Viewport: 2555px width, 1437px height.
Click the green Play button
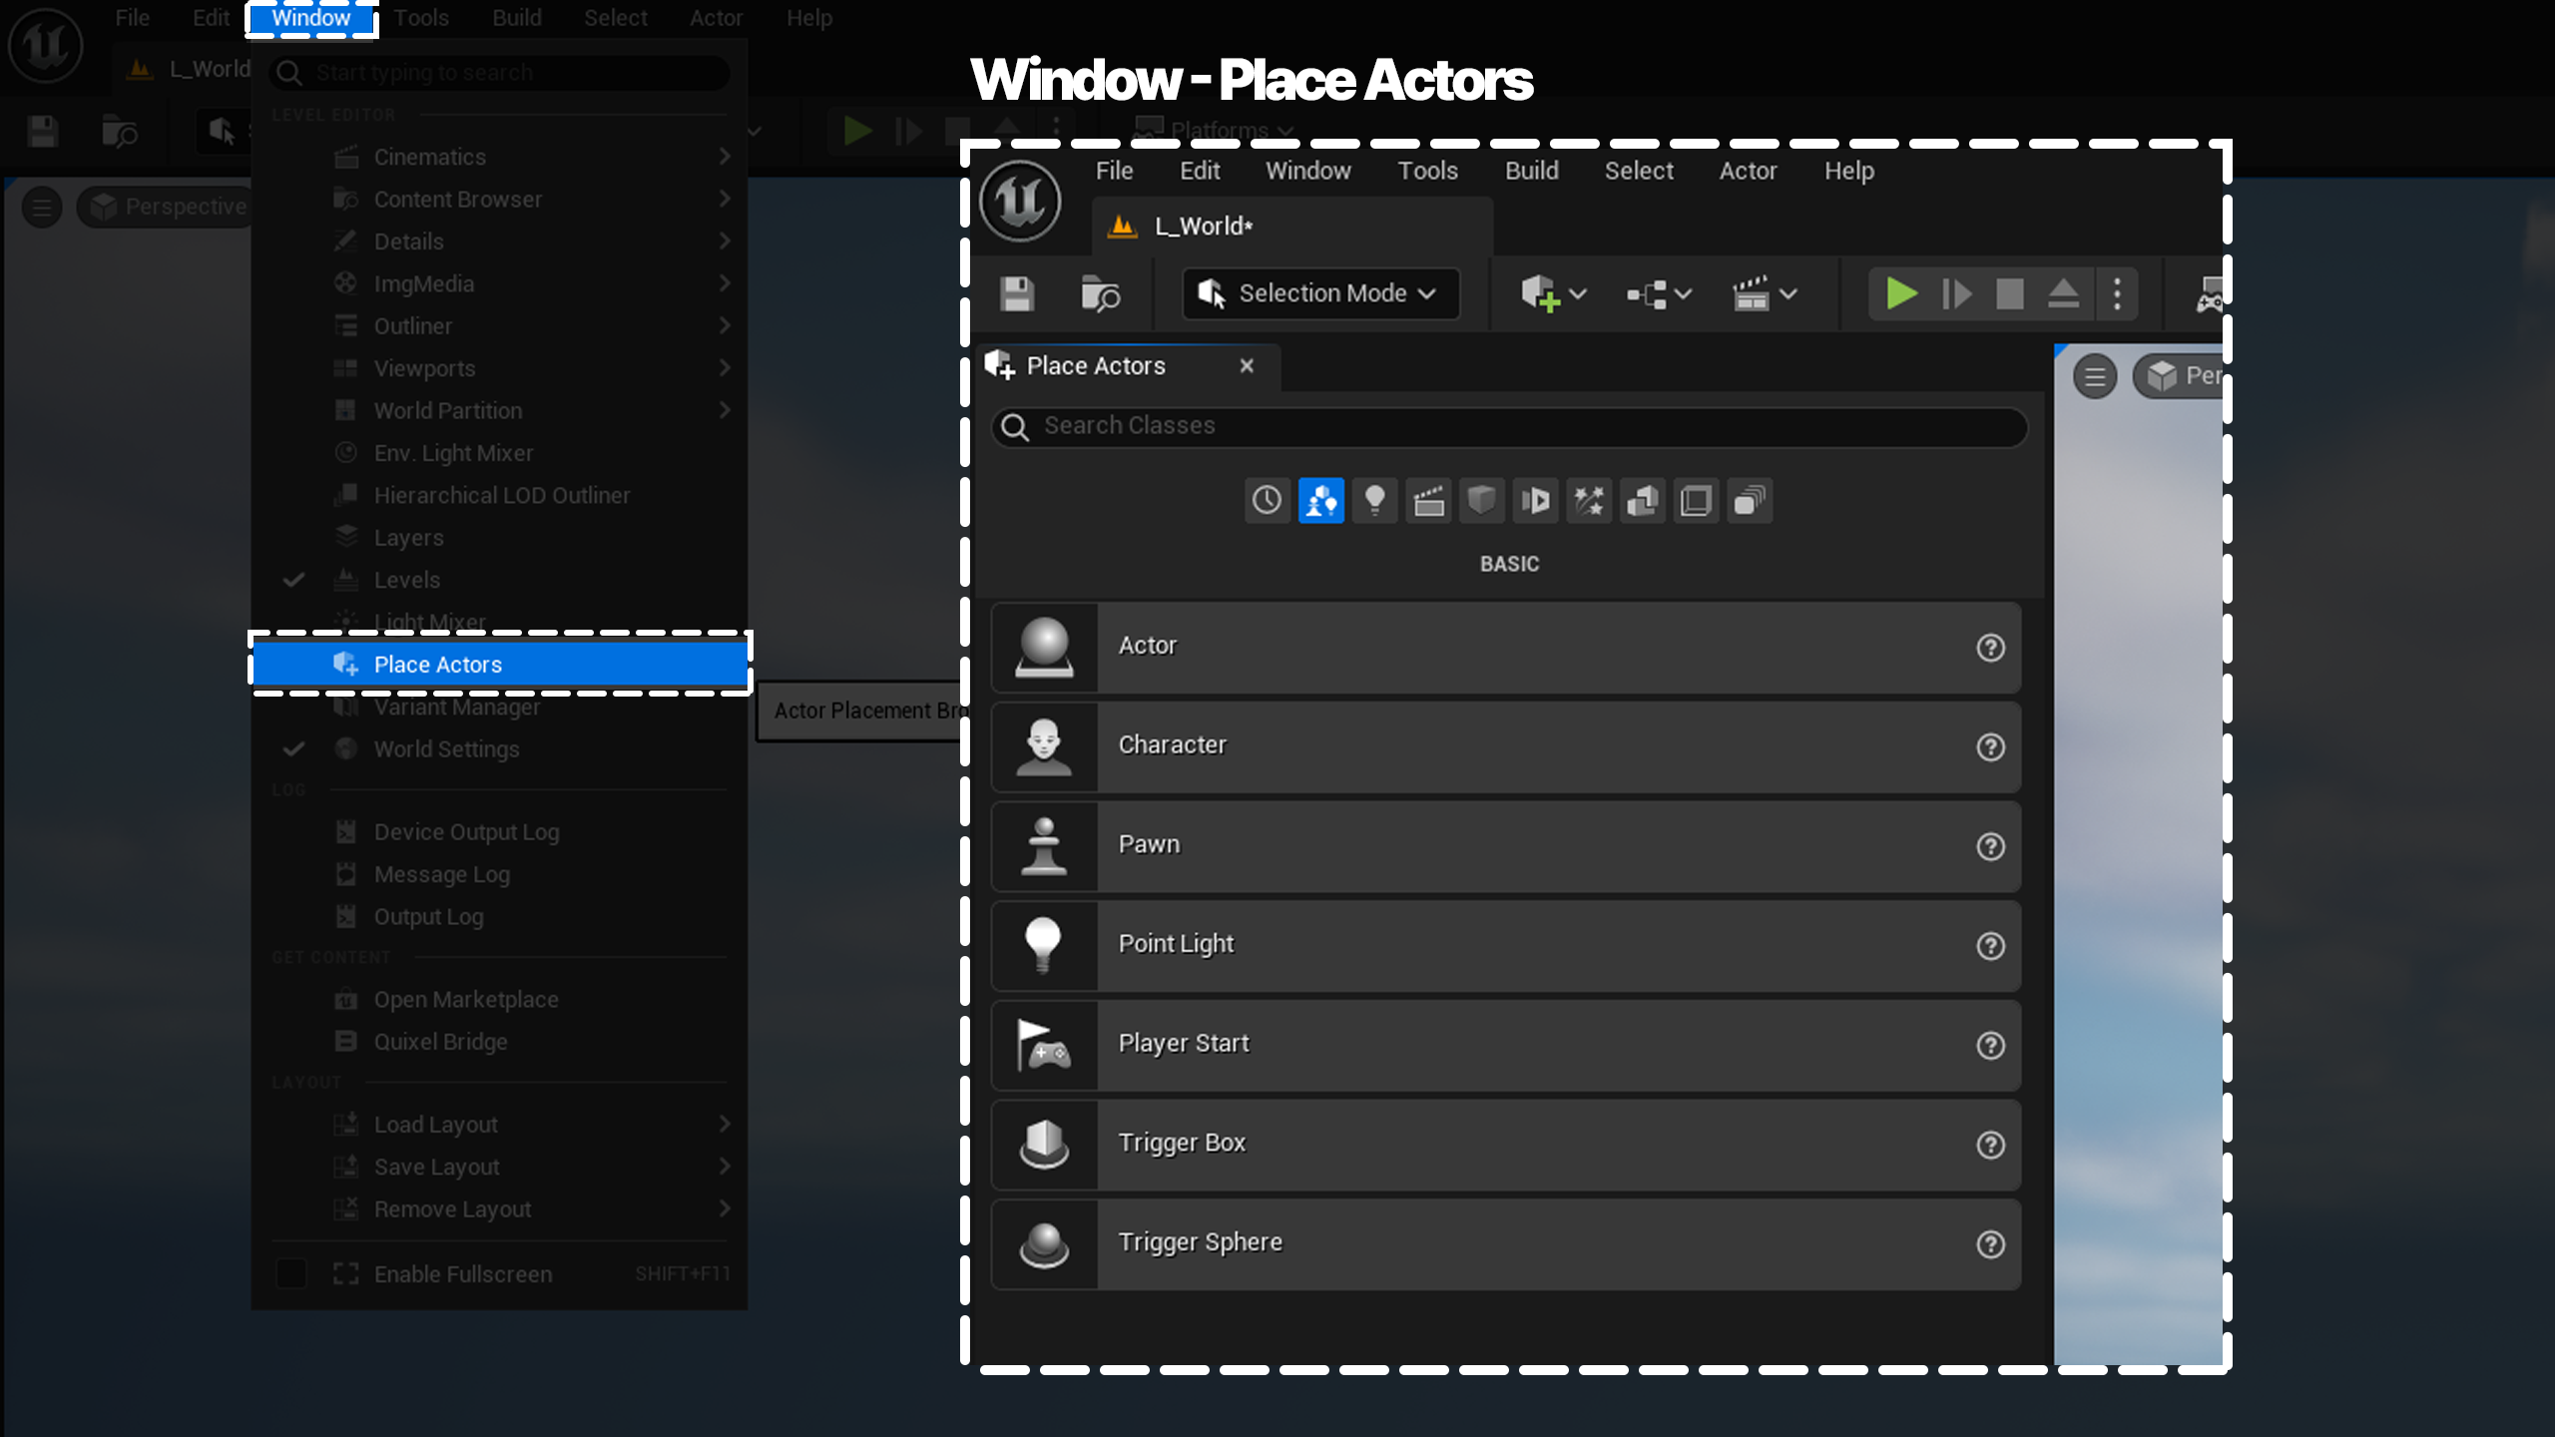coord(1901,294)
